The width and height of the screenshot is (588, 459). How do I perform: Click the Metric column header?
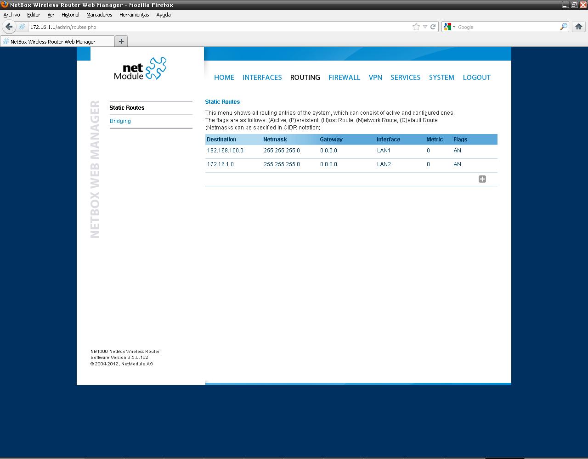[x=435, y=140]
